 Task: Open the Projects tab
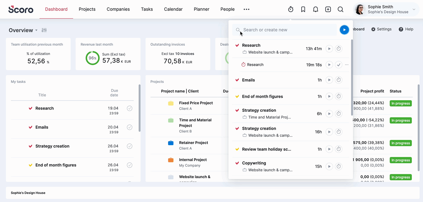tap(87, 9)
